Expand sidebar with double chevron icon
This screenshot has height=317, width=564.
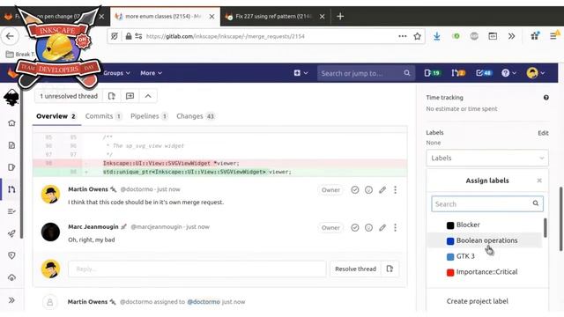11,300
